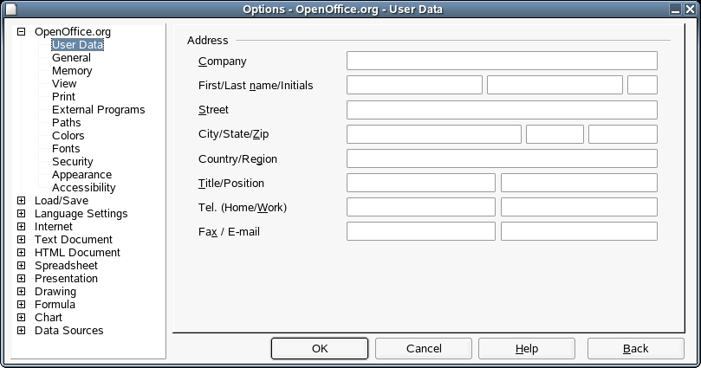Expand the Chart node
The width and height of the screenshot is (701, 368).
[21, 317]
